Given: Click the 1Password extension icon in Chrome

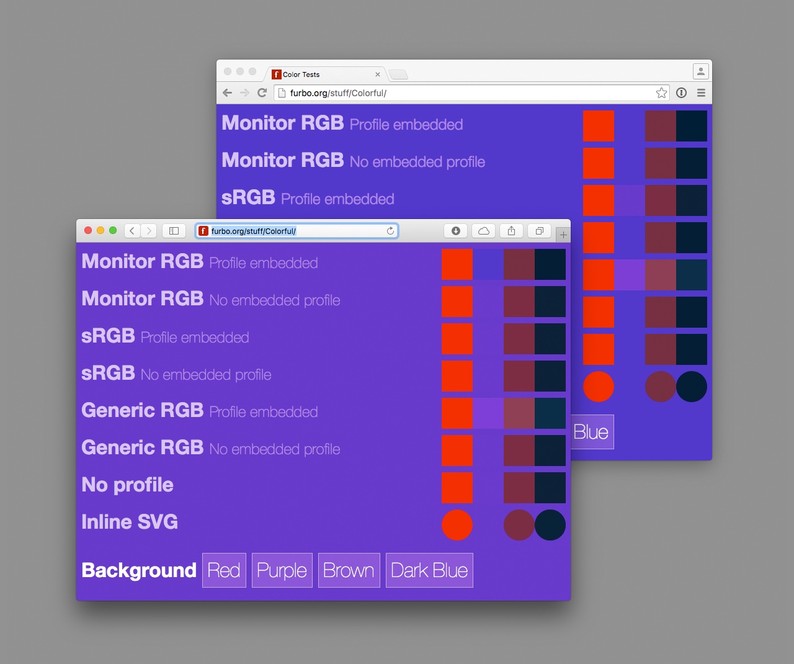Looking at the screenshot, I should coord(681,93).
